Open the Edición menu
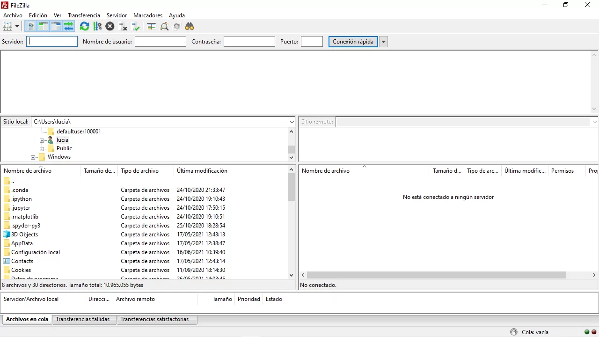The image size is (599, 337). (38, 15)
